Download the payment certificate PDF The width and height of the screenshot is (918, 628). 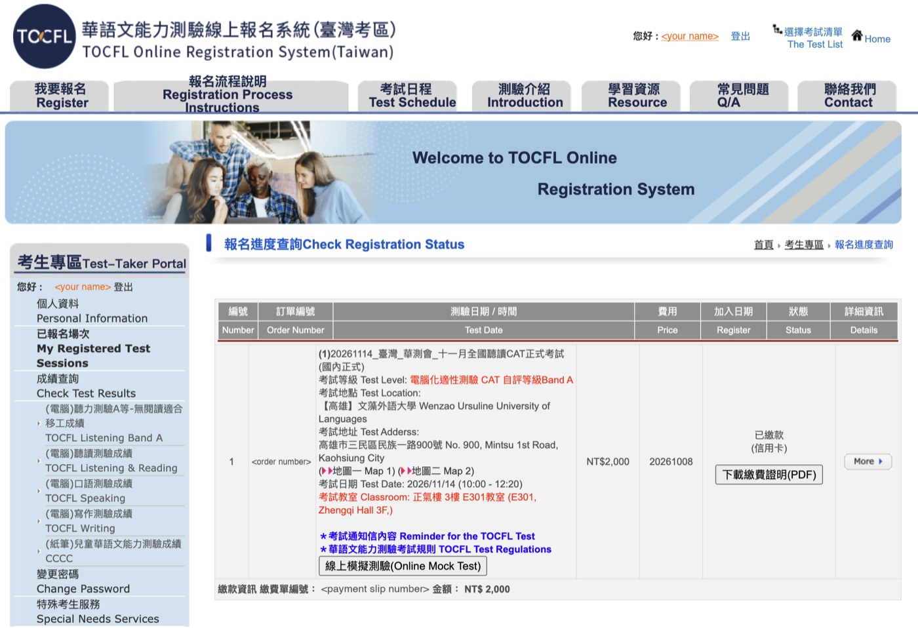click(x=768, y=475)
